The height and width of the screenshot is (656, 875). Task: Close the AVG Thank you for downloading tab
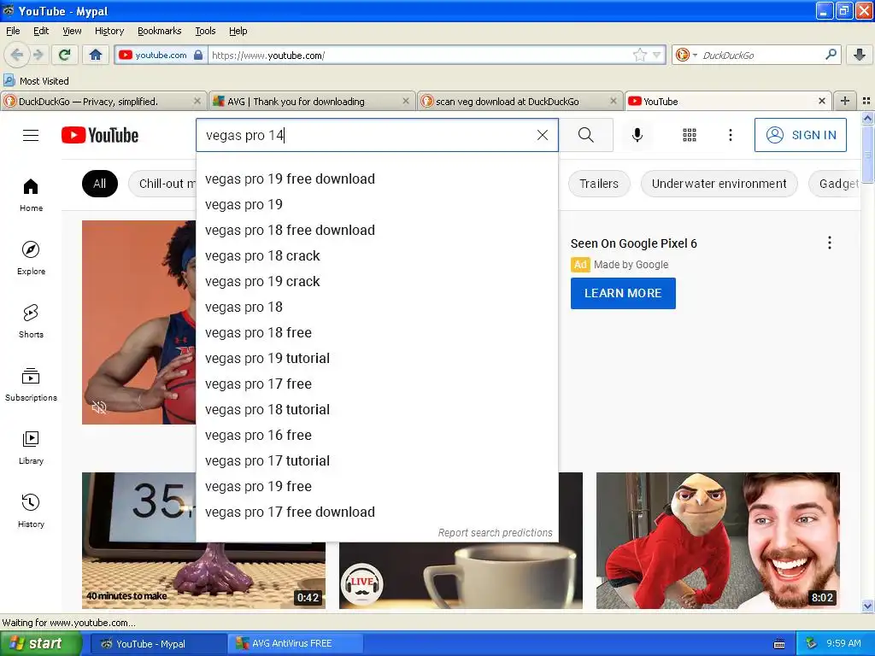click(406, 101)
